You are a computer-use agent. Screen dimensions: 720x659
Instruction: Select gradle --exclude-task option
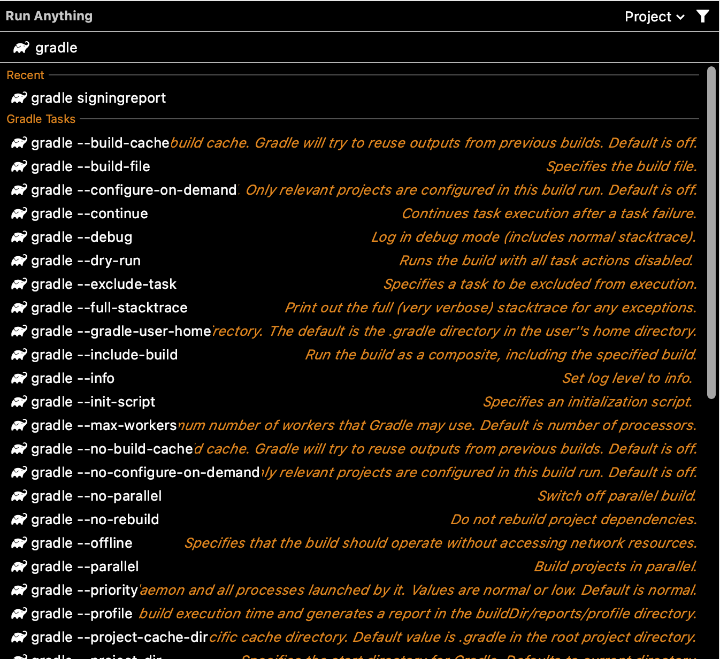click(353, 284)
